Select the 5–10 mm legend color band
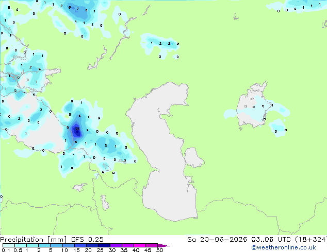This screenshot has height=252, width=327. click(x=56, y=245)
